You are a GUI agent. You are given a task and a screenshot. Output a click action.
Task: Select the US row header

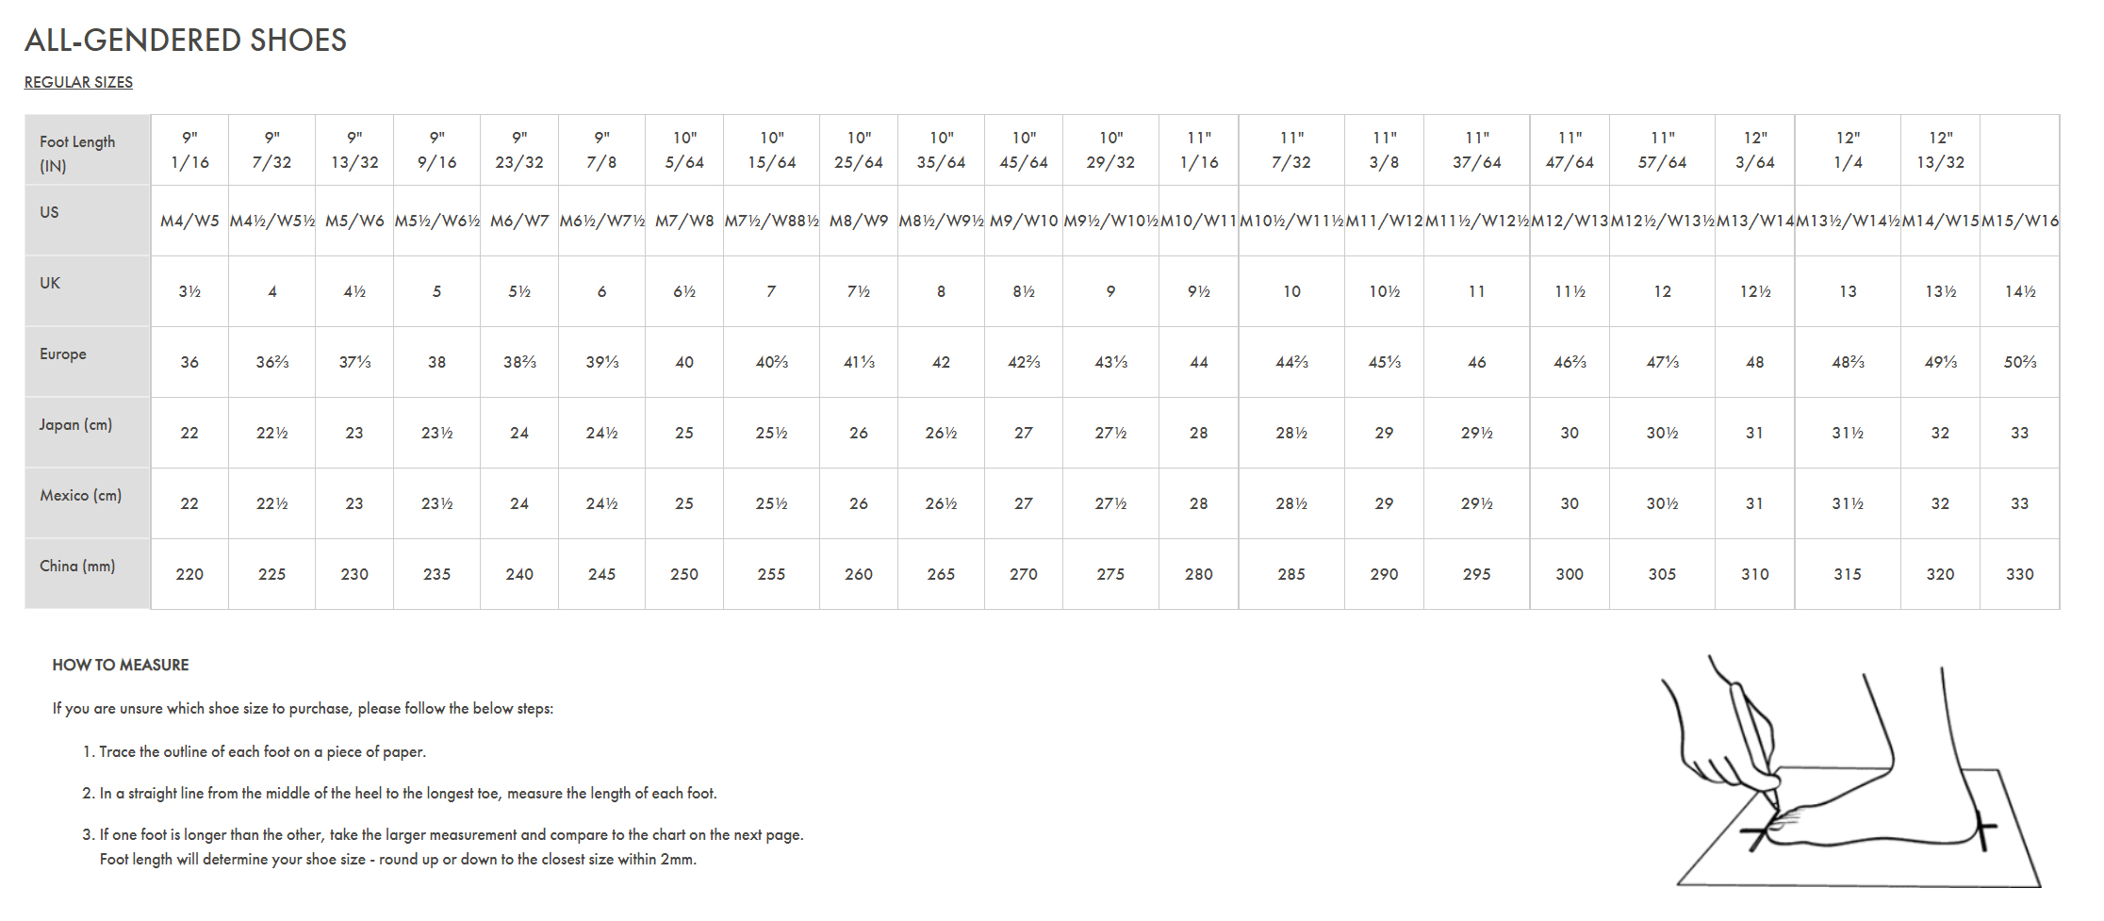(x=88, y=221)
